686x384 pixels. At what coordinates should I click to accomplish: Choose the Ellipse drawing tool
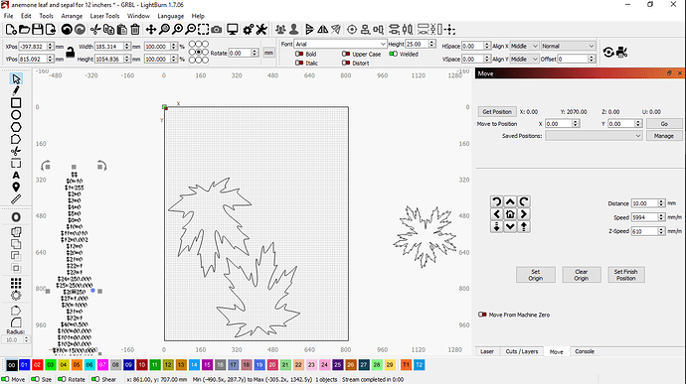click(x=16, y=115)
